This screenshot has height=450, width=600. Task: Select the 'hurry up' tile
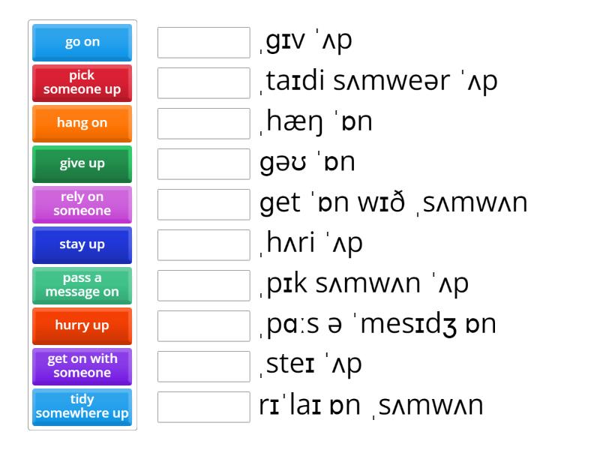point(82,326)
